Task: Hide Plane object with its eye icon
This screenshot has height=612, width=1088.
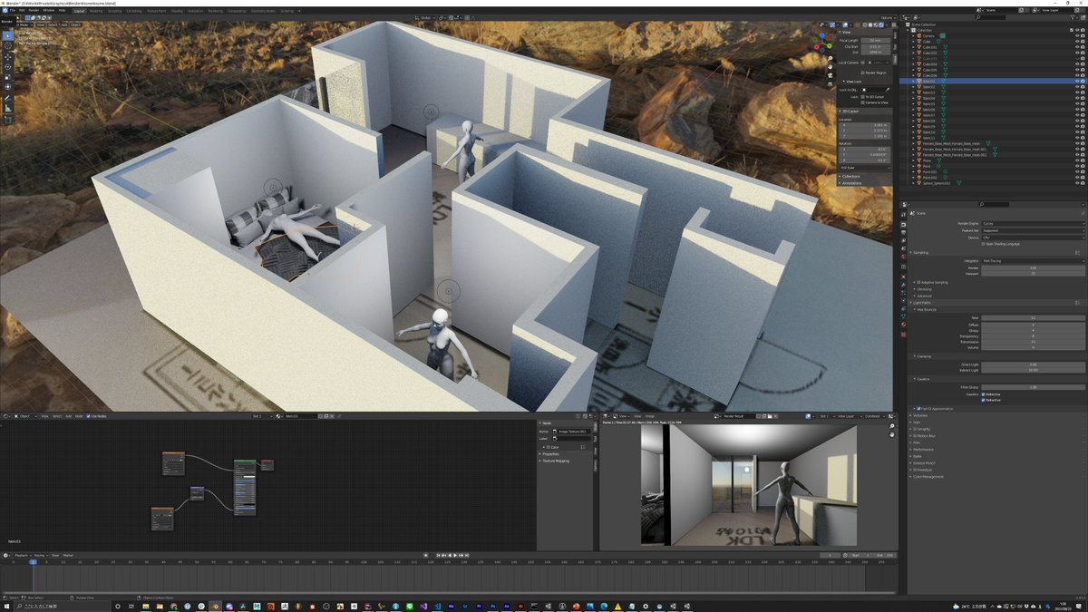Action: point(1077,160)
